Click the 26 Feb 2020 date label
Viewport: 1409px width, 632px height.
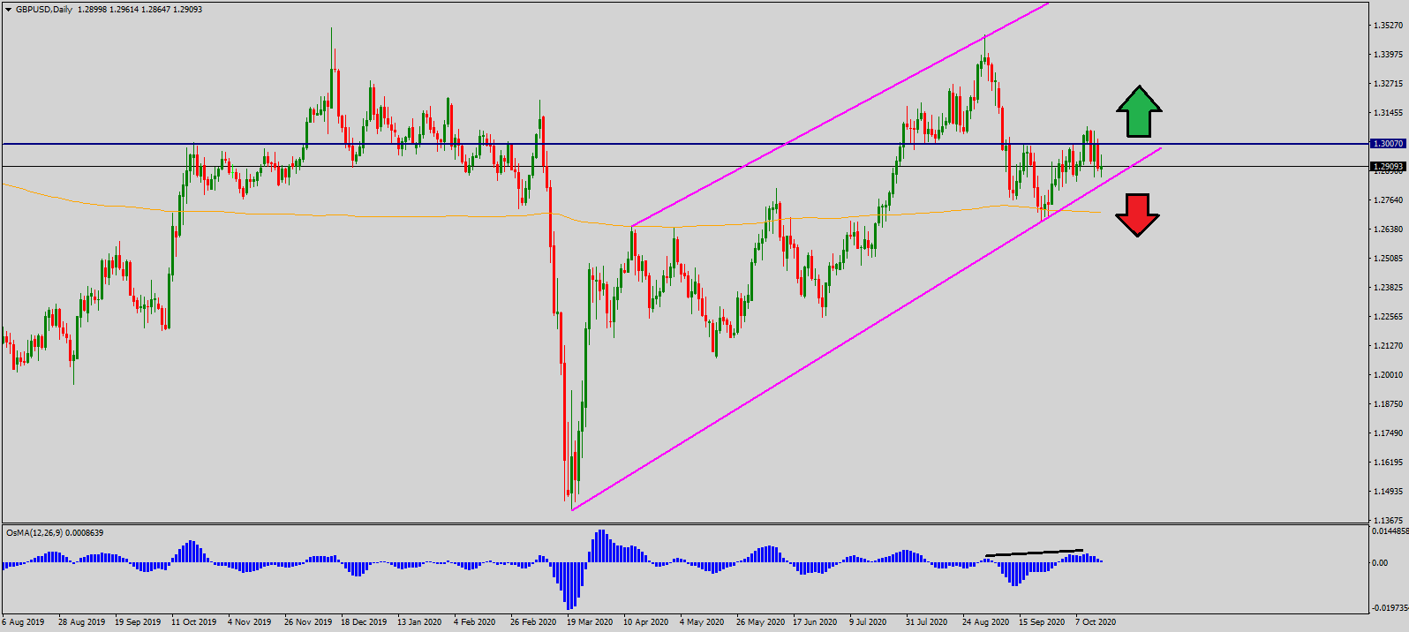tap(533, 622)
